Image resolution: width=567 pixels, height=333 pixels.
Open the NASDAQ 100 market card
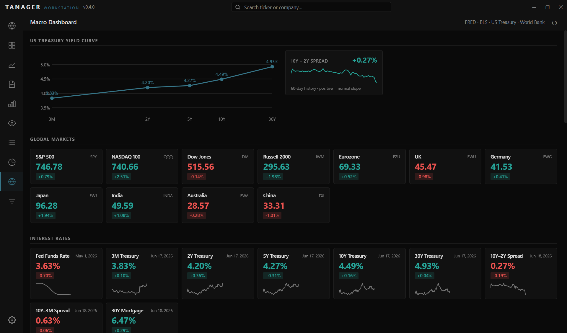(x=142, y=166)
